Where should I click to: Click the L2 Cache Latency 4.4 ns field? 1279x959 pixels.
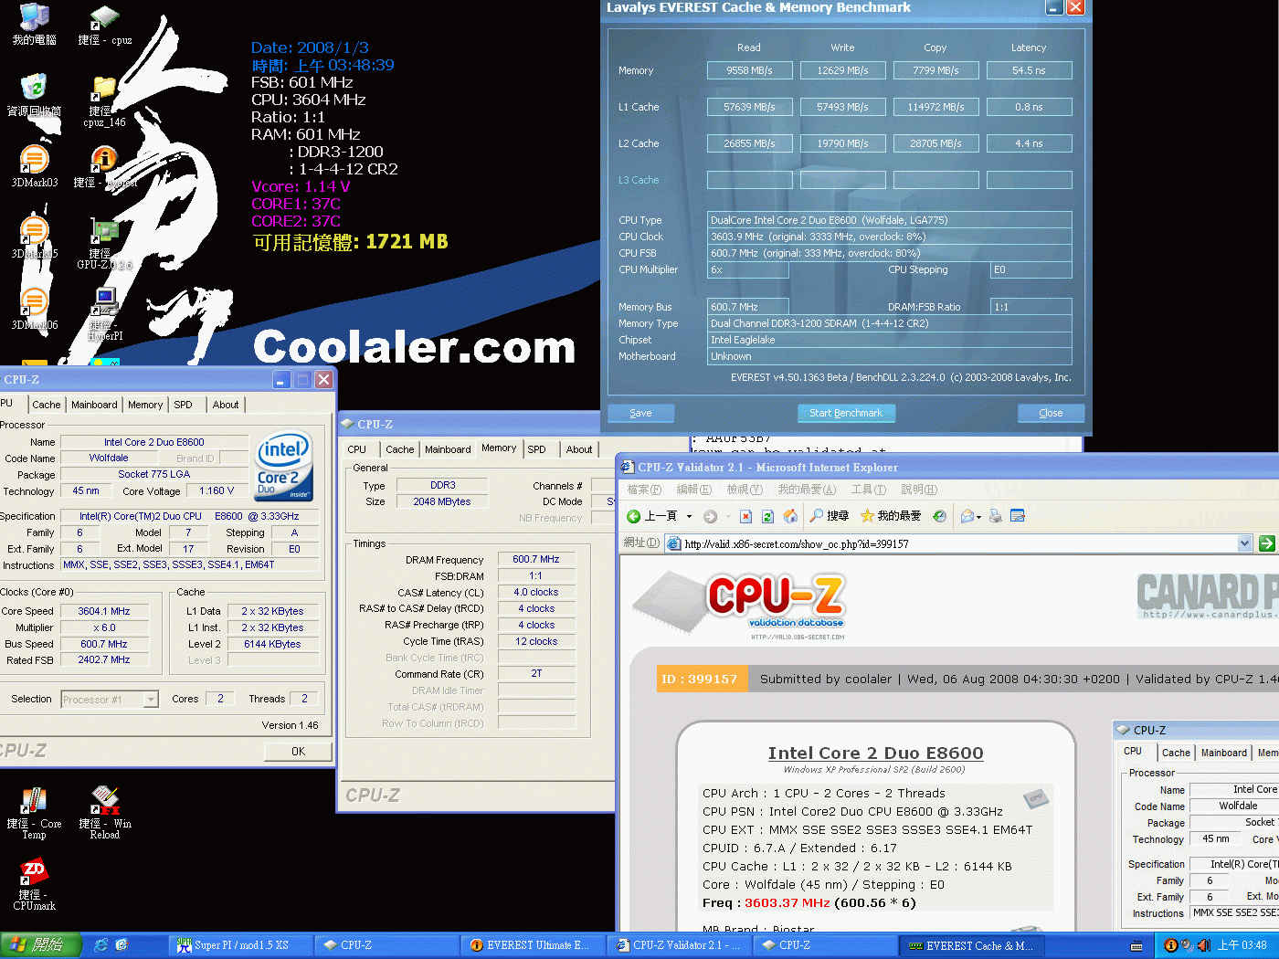[1029, 143]
